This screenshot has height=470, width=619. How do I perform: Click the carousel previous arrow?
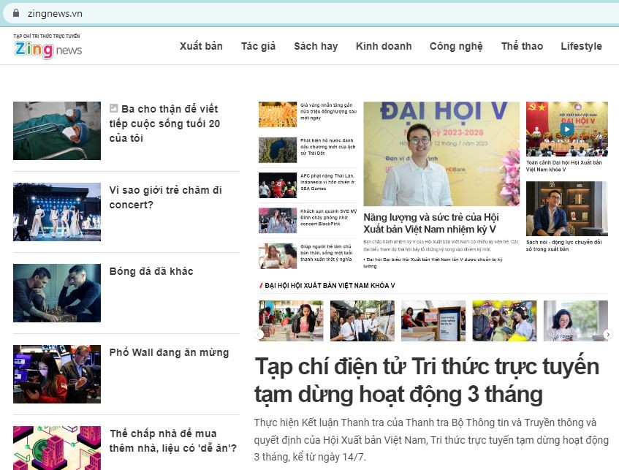[x=259, y=334]
